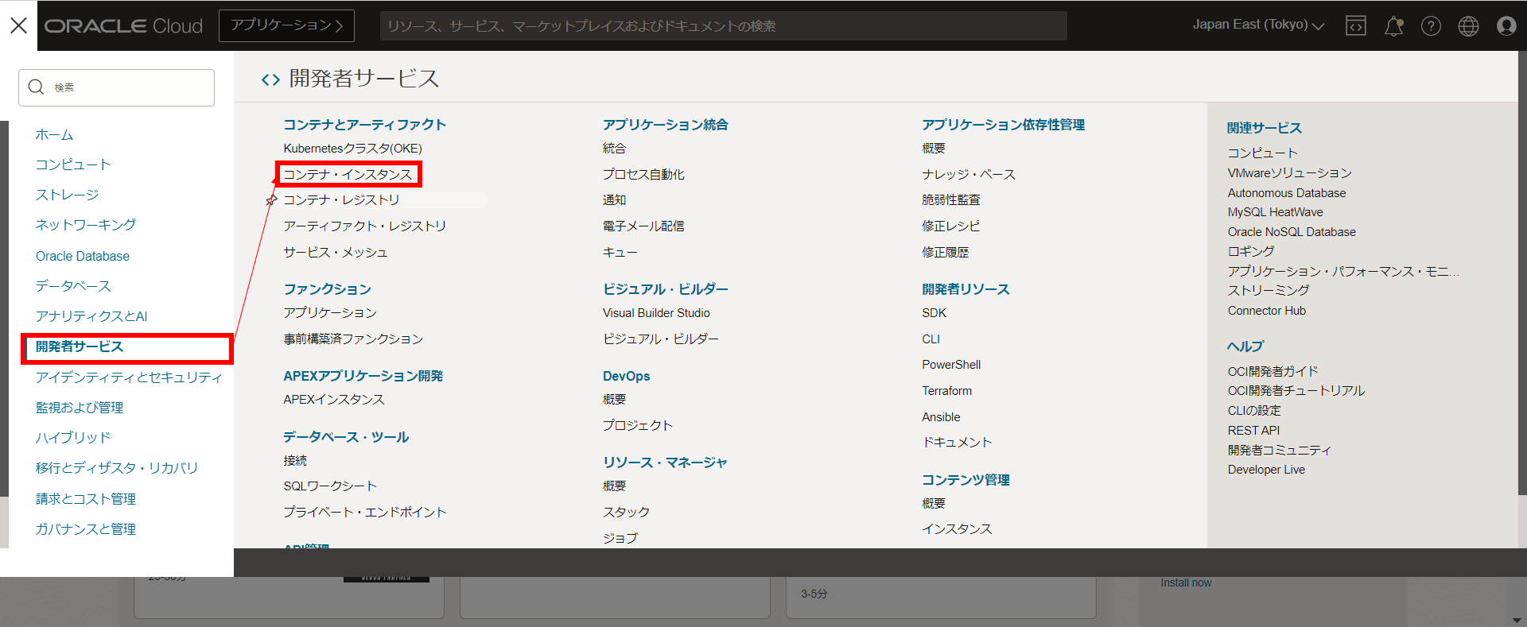Open Oracle NoSQL Database link
The image size is (1527, 627).
pyautogui.click(x=1292, y=232)
